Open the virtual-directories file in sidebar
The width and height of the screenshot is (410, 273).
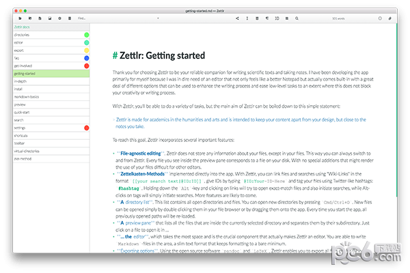click(x=51, y=151)
